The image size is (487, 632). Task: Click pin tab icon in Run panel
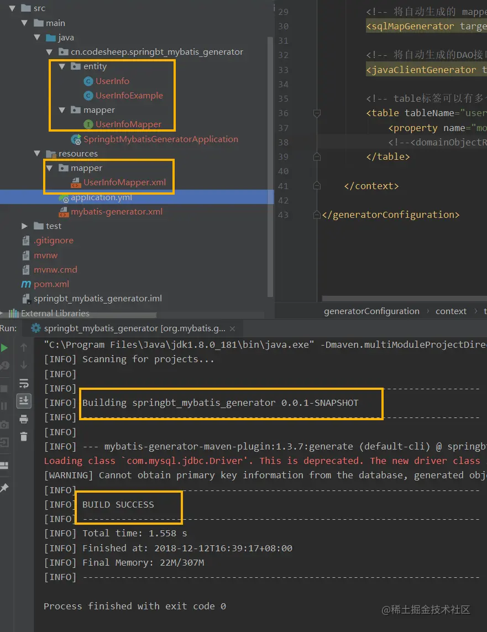pyautogui.click(x=4, y=488)
